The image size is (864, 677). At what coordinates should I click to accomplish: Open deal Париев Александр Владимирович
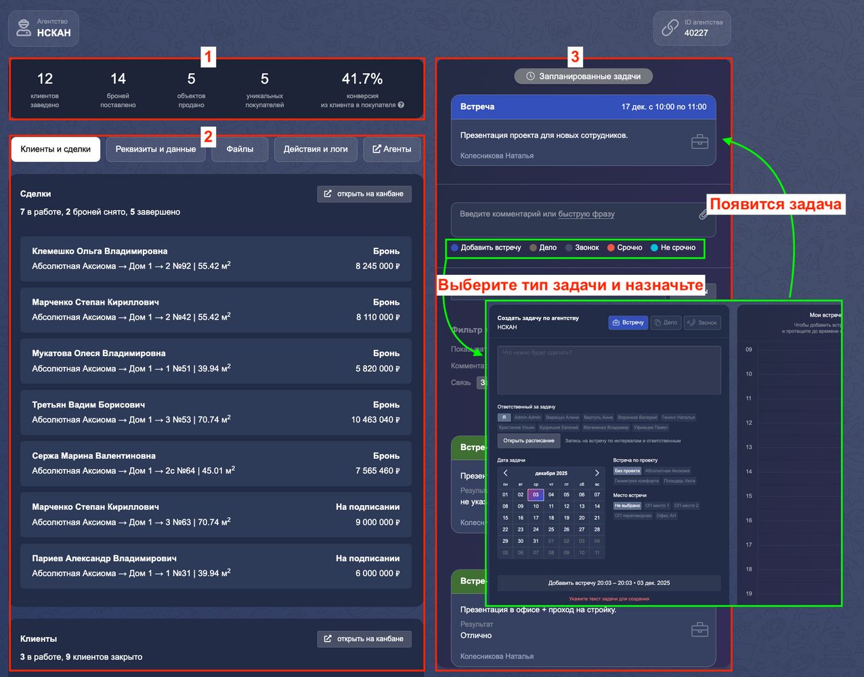pyautogui.click(x=216, y=566)
